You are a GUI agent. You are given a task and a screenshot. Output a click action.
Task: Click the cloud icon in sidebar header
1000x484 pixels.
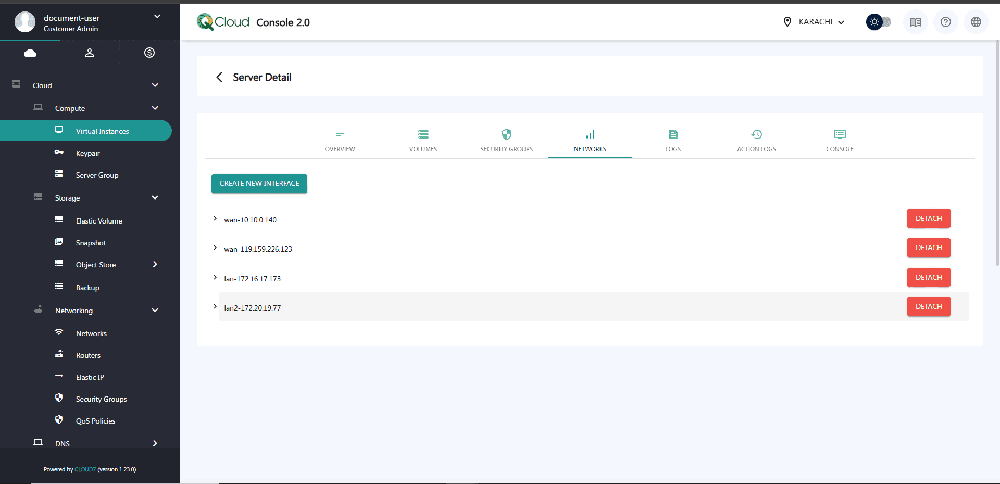(x=30, y=53)
